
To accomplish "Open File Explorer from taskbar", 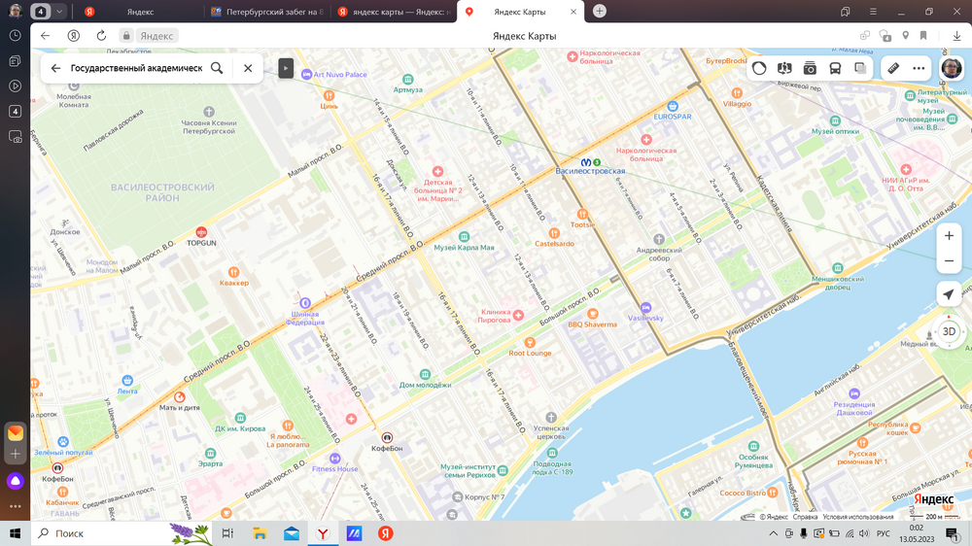I will coord(260,533).
